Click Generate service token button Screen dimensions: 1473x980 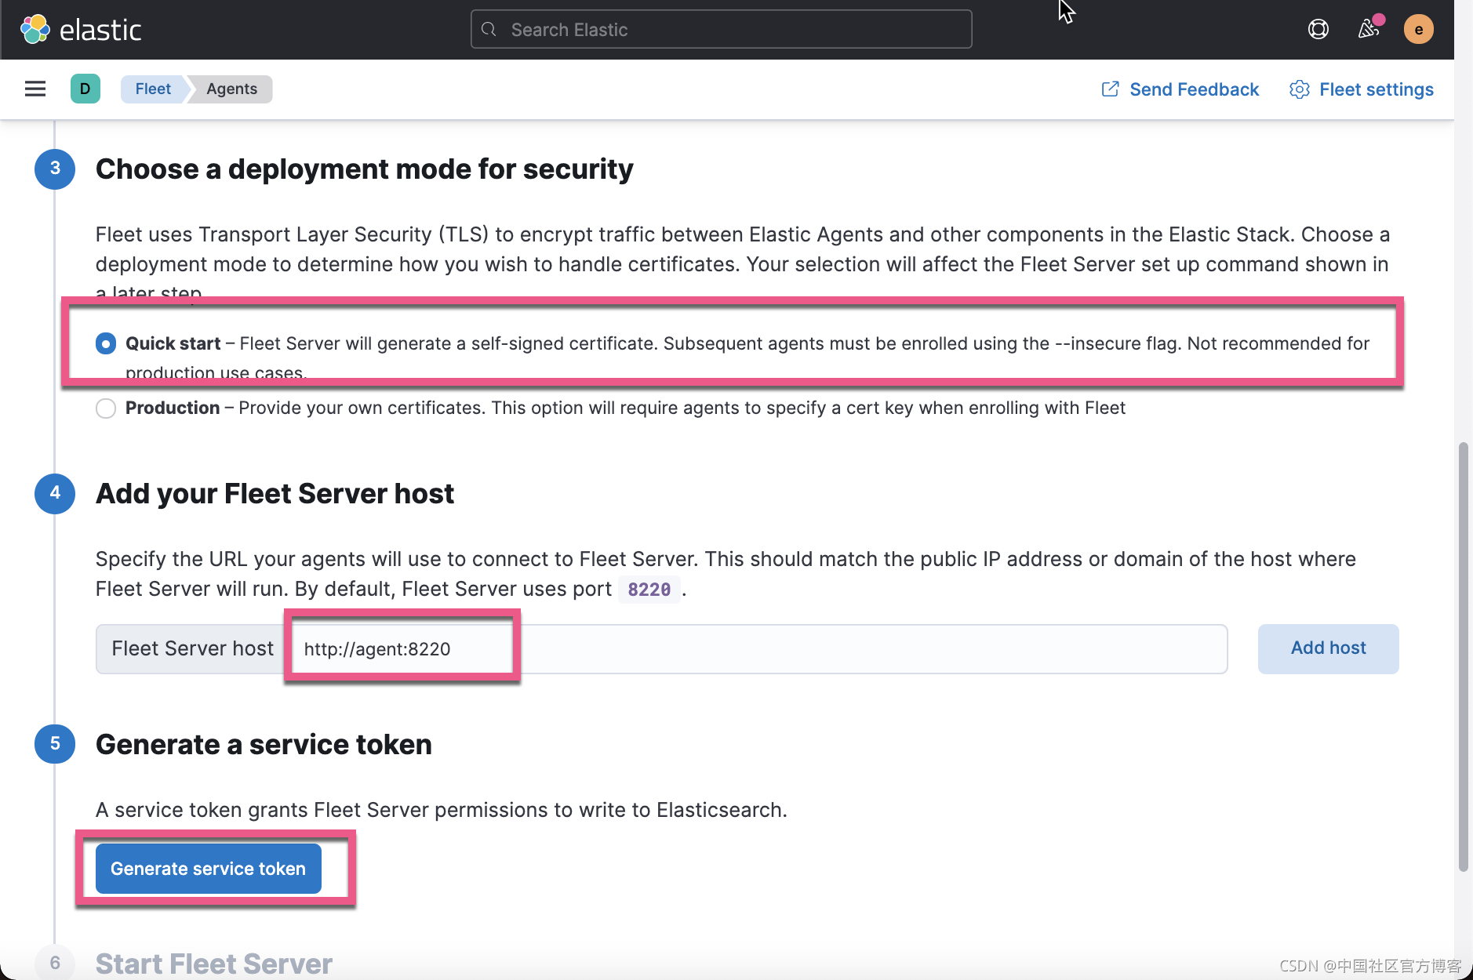(209, 869)
